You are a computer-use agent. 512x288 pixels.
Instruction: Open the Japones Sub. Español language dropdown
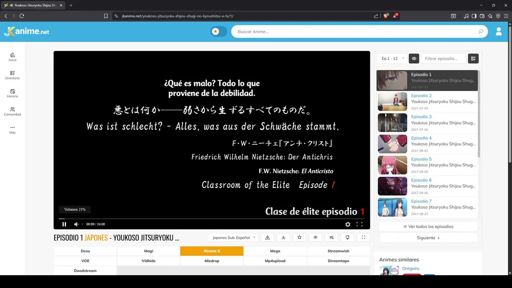click(x=234, y=238)
